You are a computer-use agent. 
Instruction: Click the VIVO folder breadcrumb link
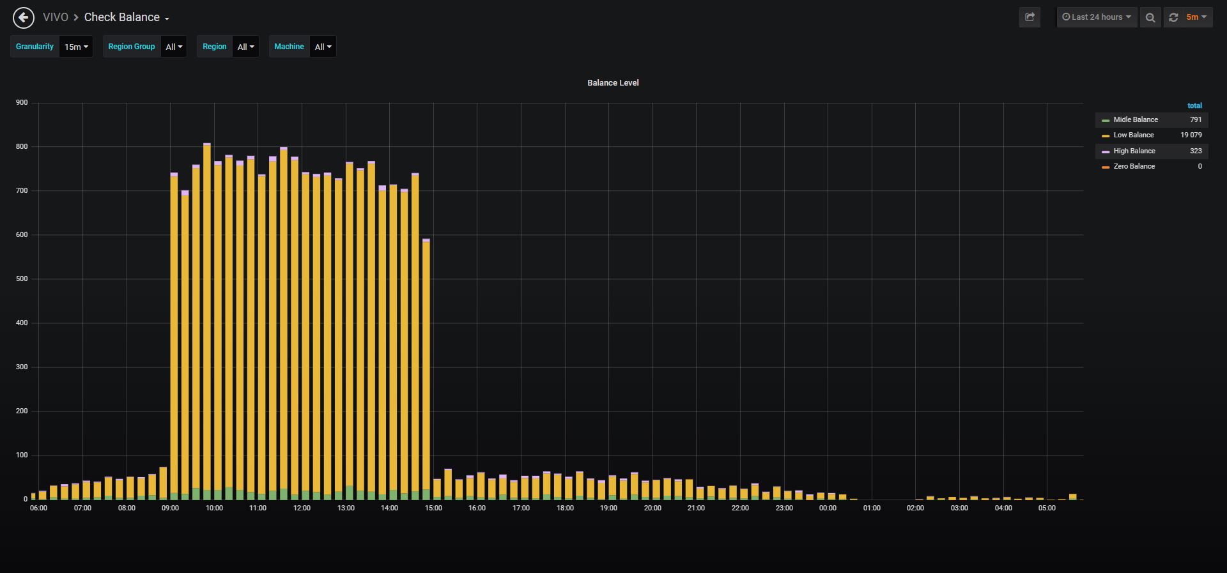(56, 17)
